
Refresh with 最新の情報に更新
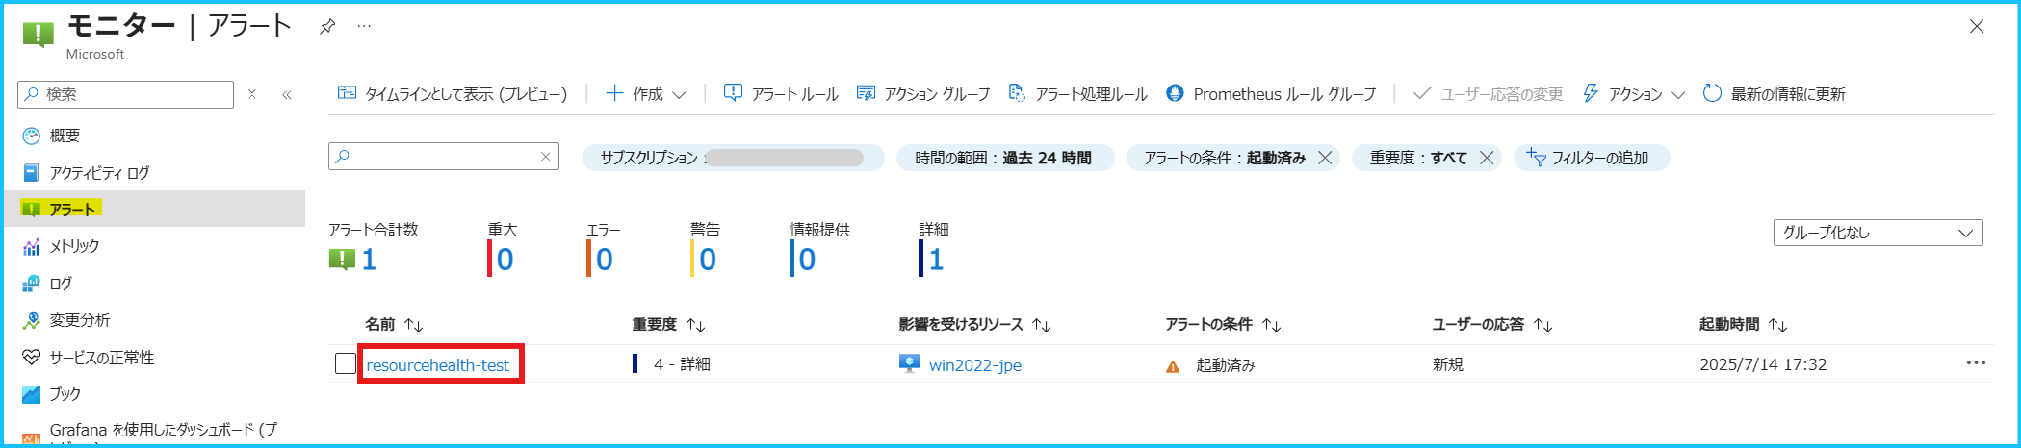(1774, 93)
